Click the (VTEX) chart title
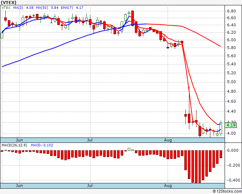Screen dimensions: 242x194 pos(9,2)
